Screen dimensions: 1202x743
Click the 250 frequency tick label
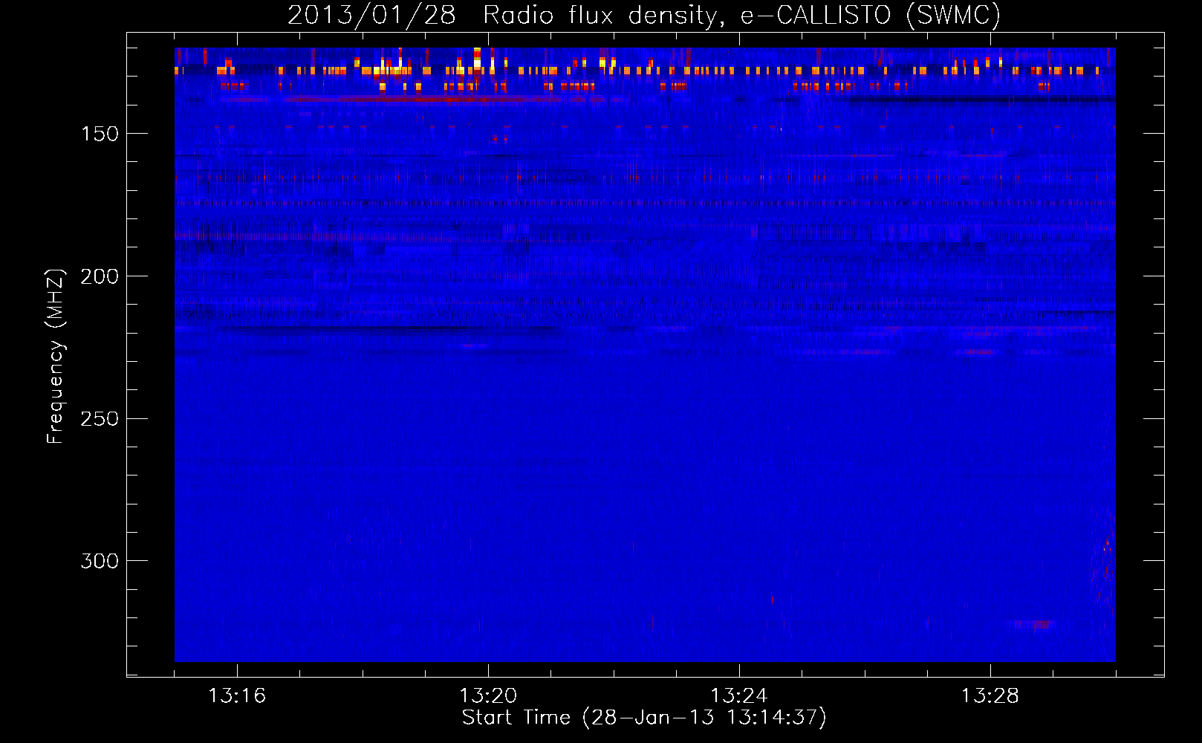pos(100,418)
